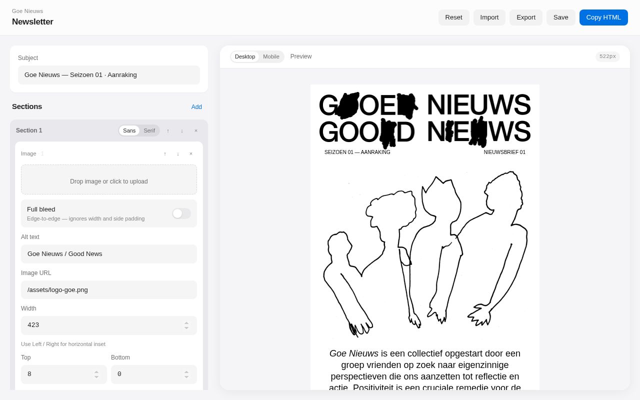Image resolution: width=640 pixels, height=400 pixels.
Task: Click the Newsletter title
Action: click(32, 22)
